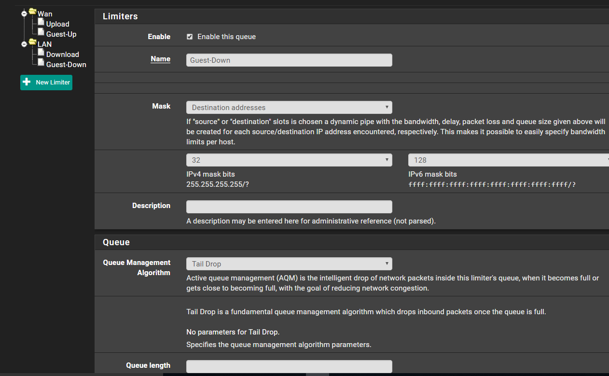The image size is (609, 376).
Task: Open the Queue Management Algorithm dropdown
Action: [289, 264]
